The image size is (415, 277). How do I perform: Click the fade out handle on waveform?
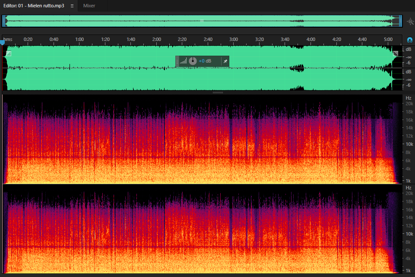[x=396, y=54]
